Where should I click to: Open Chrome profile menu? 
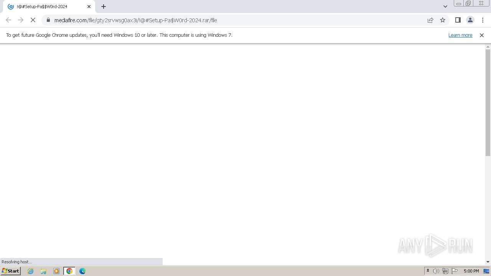pyautogui.click(x=470, y=20)
